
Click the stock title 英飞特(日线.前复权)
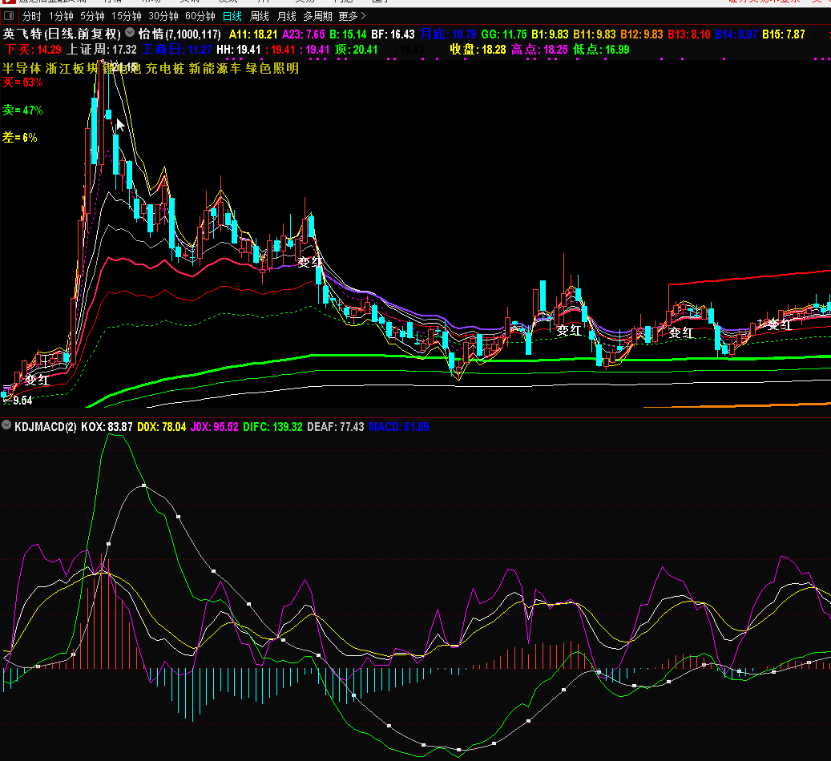pos(62,34)
